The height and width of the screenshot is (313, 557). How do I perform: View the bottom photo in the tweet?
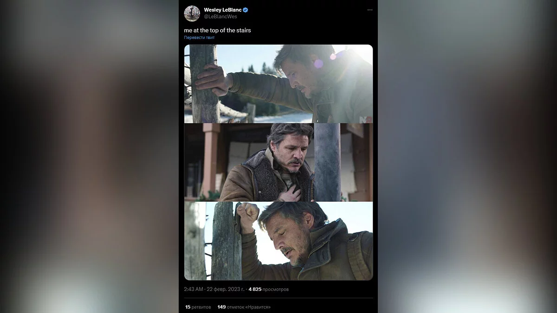pyautogui.click(x=278, y=241)
